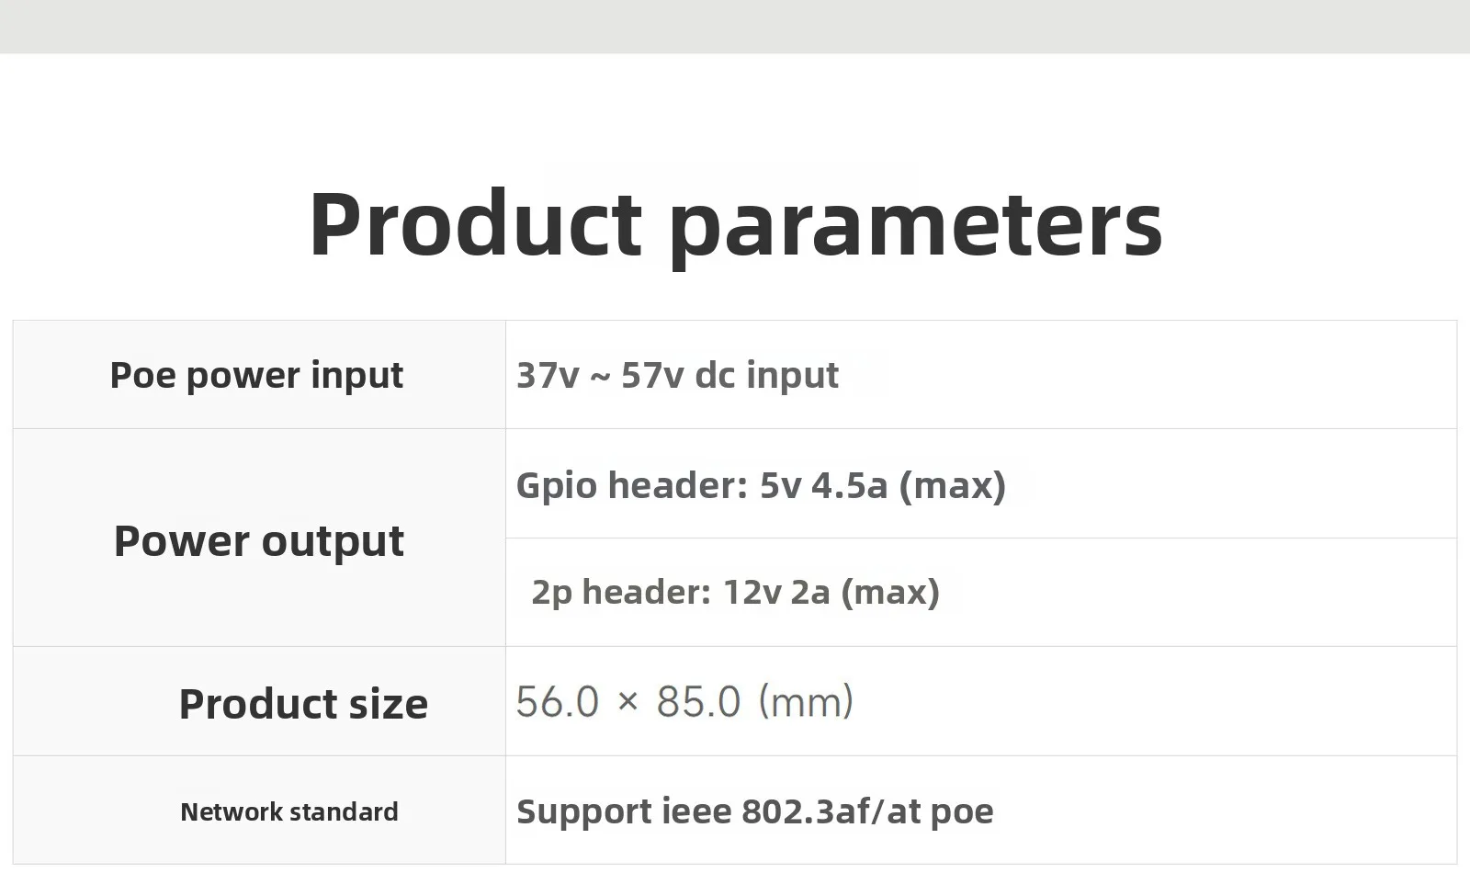Click the "2p header: 12v 2a (max)" text
1470x873 pixels.
pyautogui.click(x=735, y=592)
